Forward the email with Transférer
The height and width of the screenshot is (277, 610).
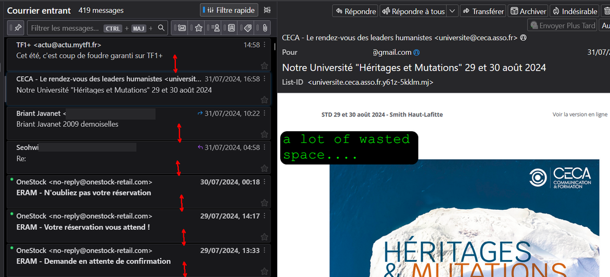483,11
